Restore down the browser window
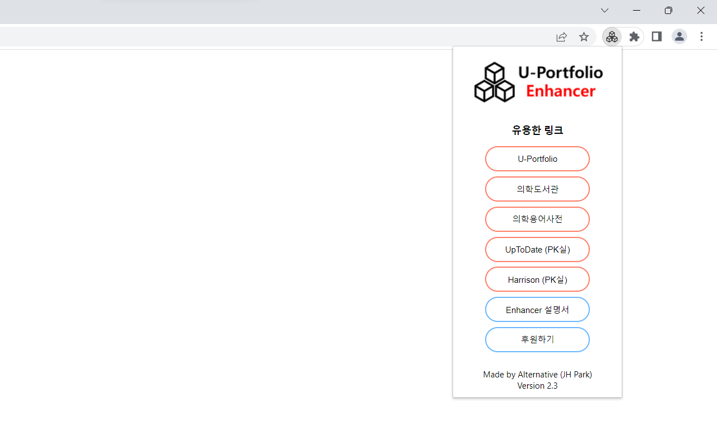717x448 pixels. click(668, 11)
